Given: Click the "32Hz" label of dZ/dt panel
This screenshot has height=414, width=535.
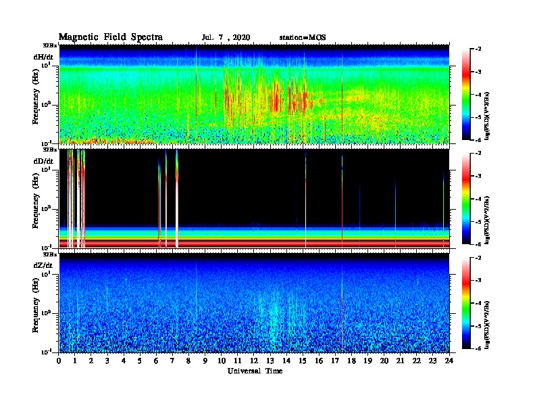Looking at the screenshot, I should [x=50, y=254].
